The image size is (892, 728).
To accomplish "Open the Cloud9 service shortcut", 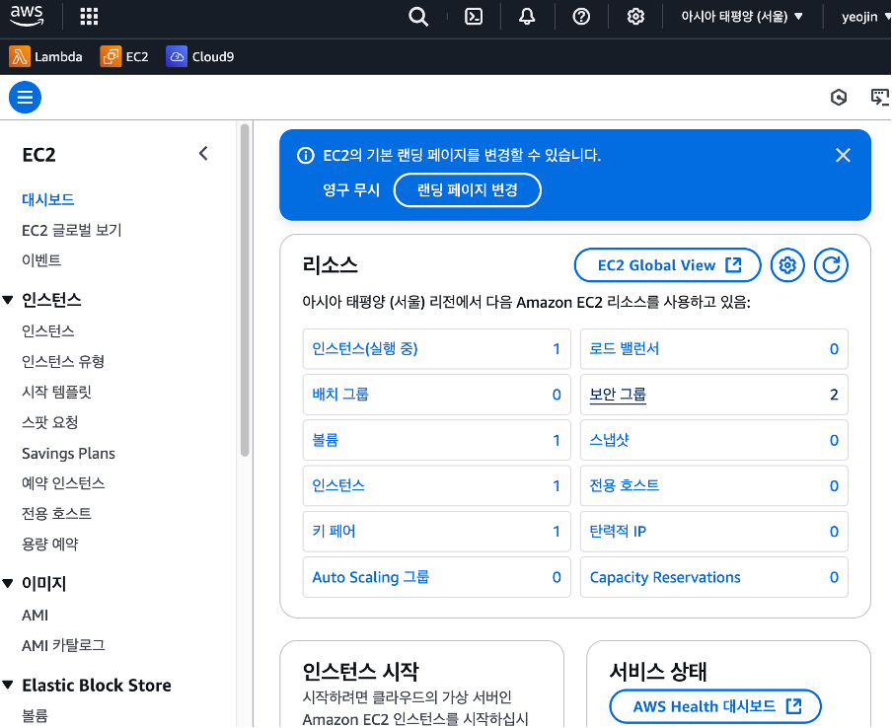I will coord(199,57).
